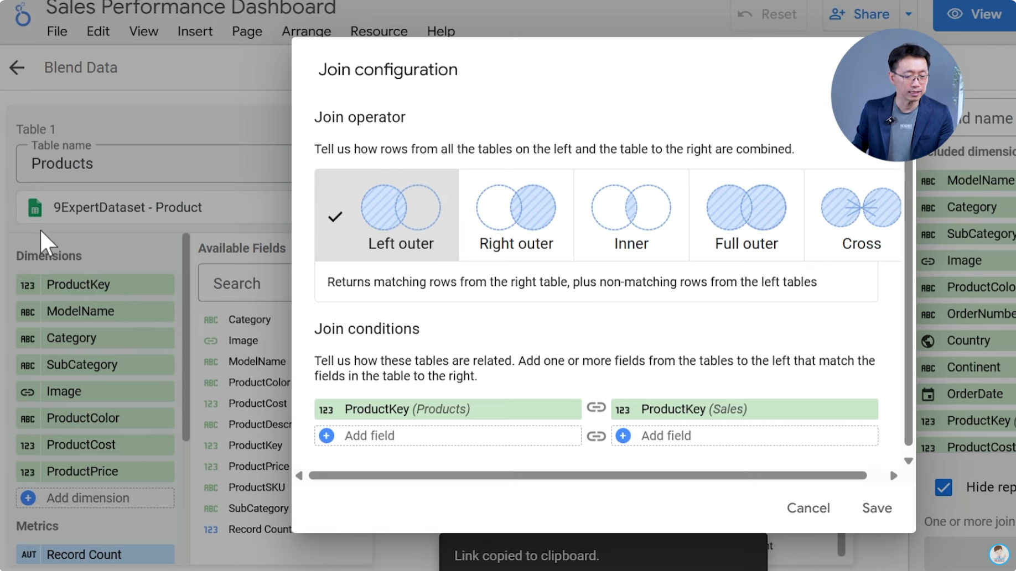Keep Left outer join selected via checkmark
This screenshot has height=571, width=1016.
(335, 216)
